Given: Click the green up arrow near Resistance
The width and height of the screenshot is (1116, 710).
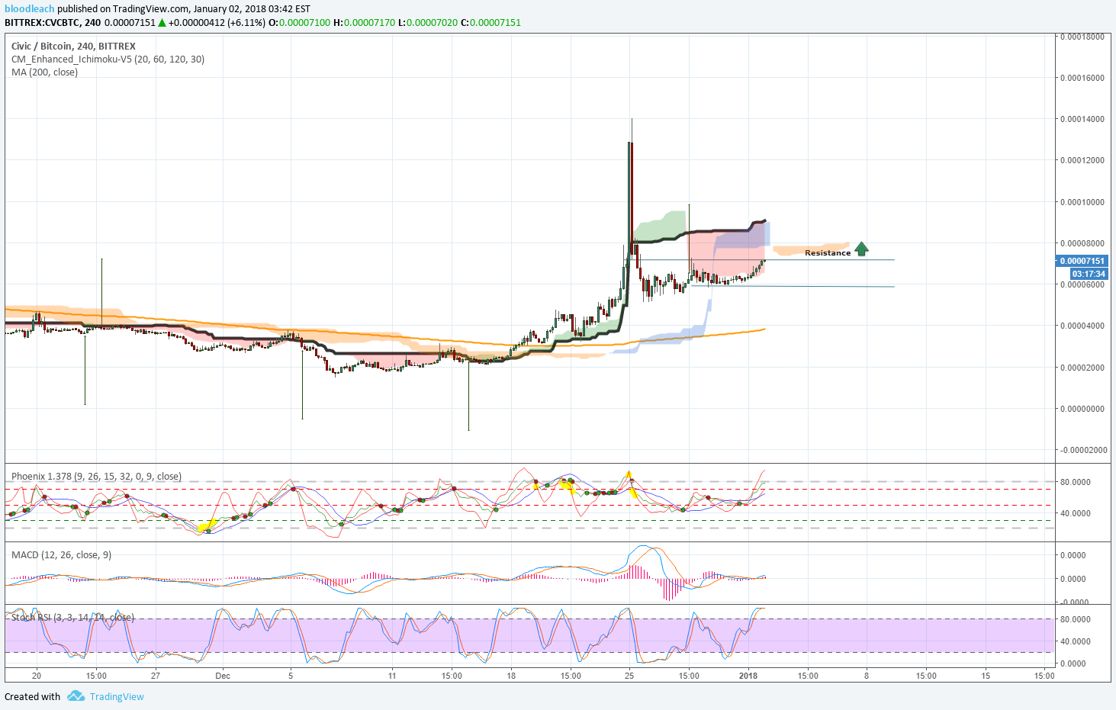Looking at the screenshot, I should [861, 249].
